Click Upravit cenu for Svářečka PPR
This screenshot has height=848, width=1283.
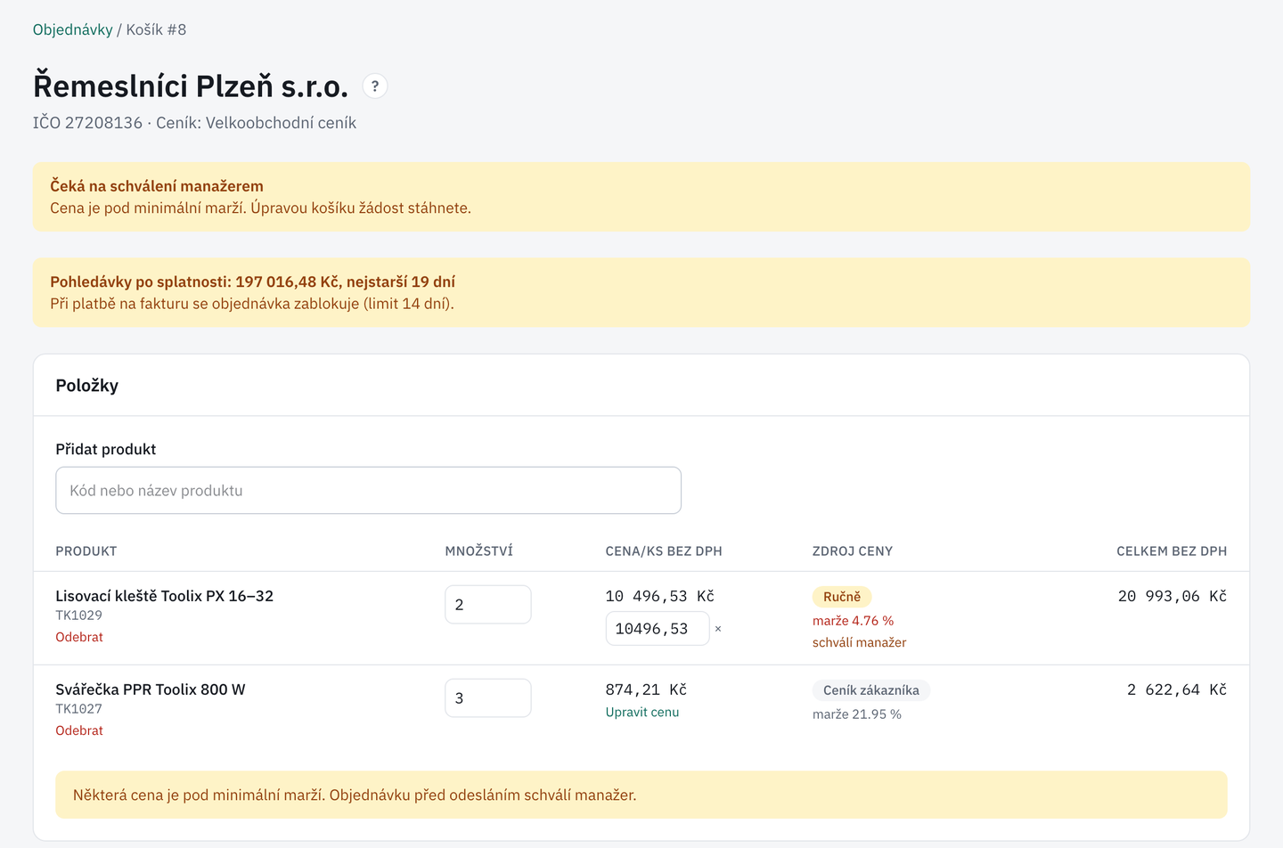coord(642,712)
